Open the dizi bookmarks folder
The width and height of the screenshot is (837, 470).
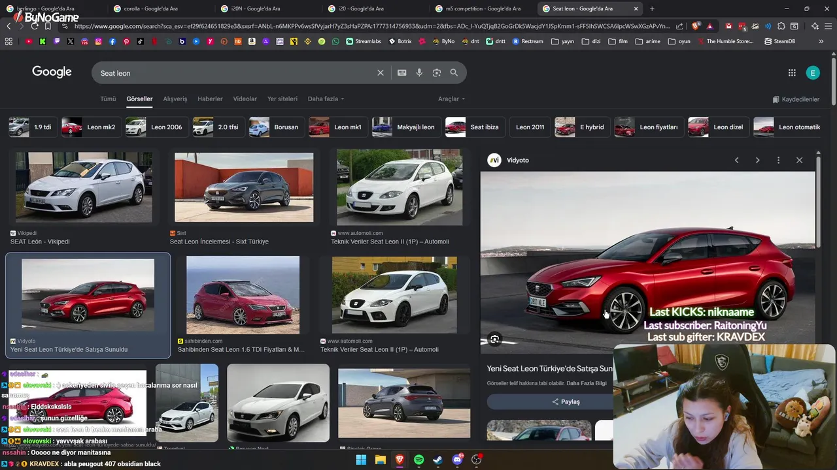(x=590, y=41)
